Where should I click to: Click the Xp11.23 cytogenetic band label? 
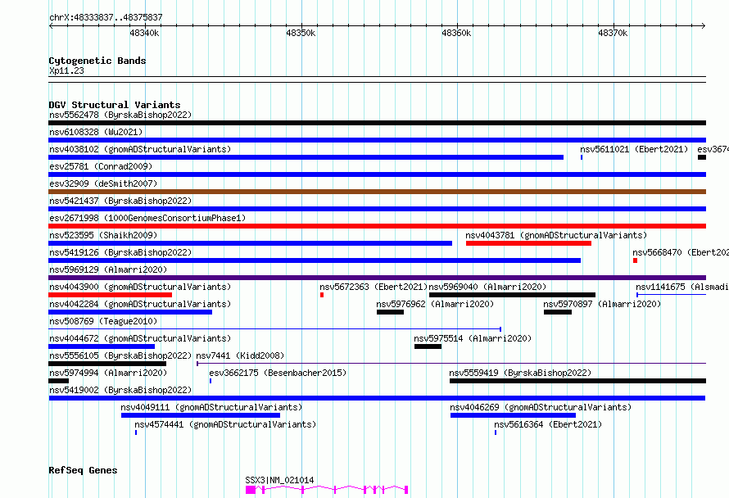(x=66, y=70)
